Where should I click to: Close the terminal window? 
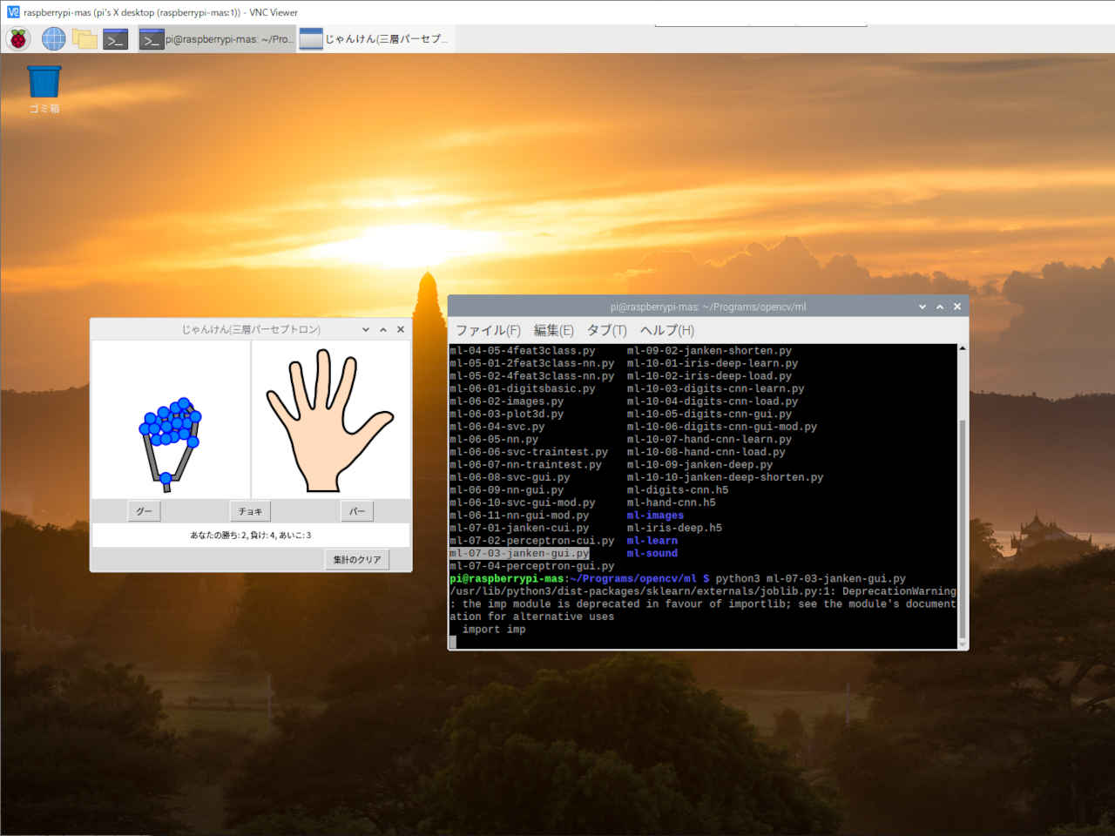click(x=957, y=307)
